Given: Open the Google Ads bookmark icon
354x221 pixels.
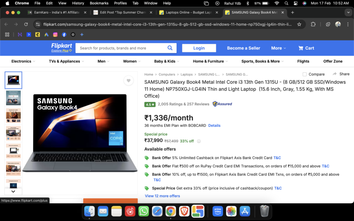Looking at the screenshot, I should 46,35.
